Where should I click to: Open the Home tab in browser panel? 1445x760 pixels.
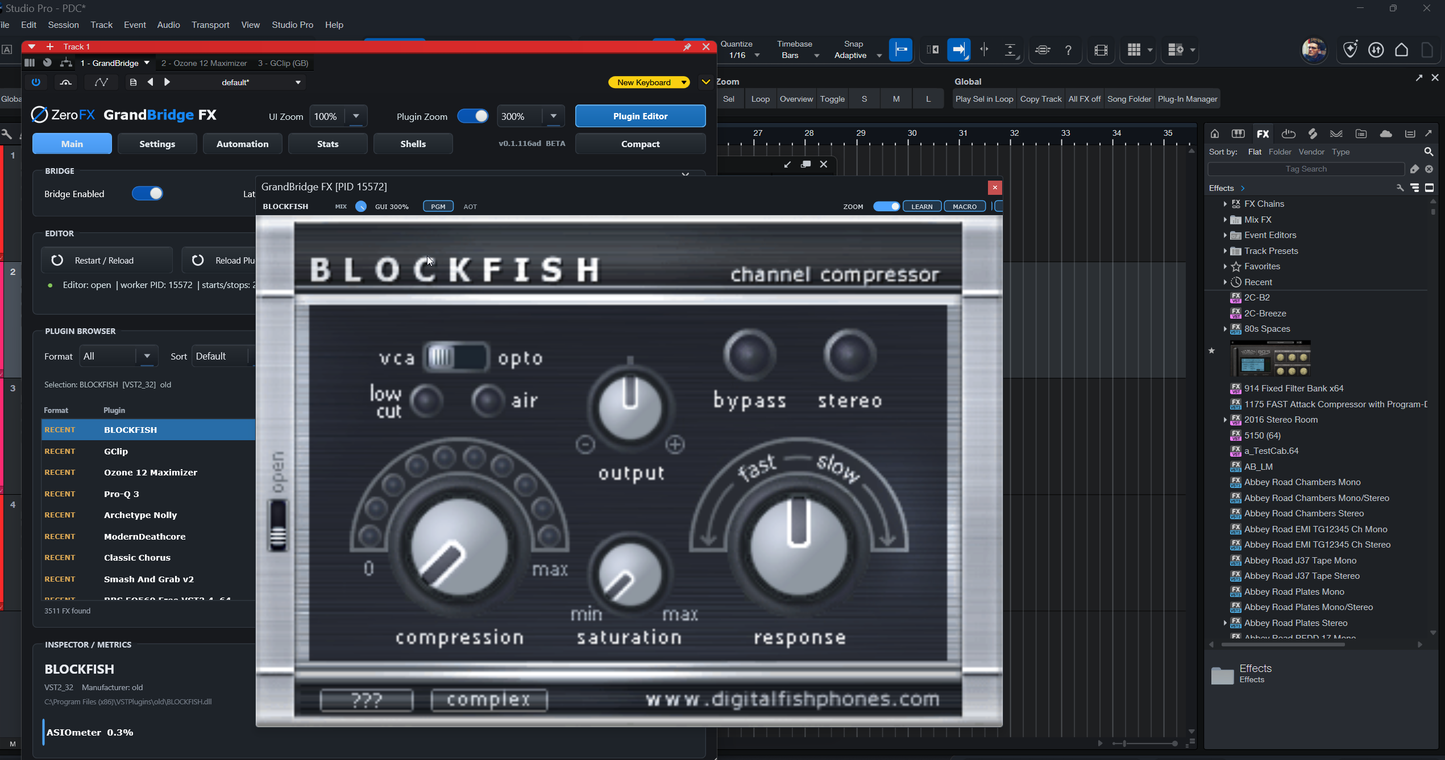pos(1215,133)
